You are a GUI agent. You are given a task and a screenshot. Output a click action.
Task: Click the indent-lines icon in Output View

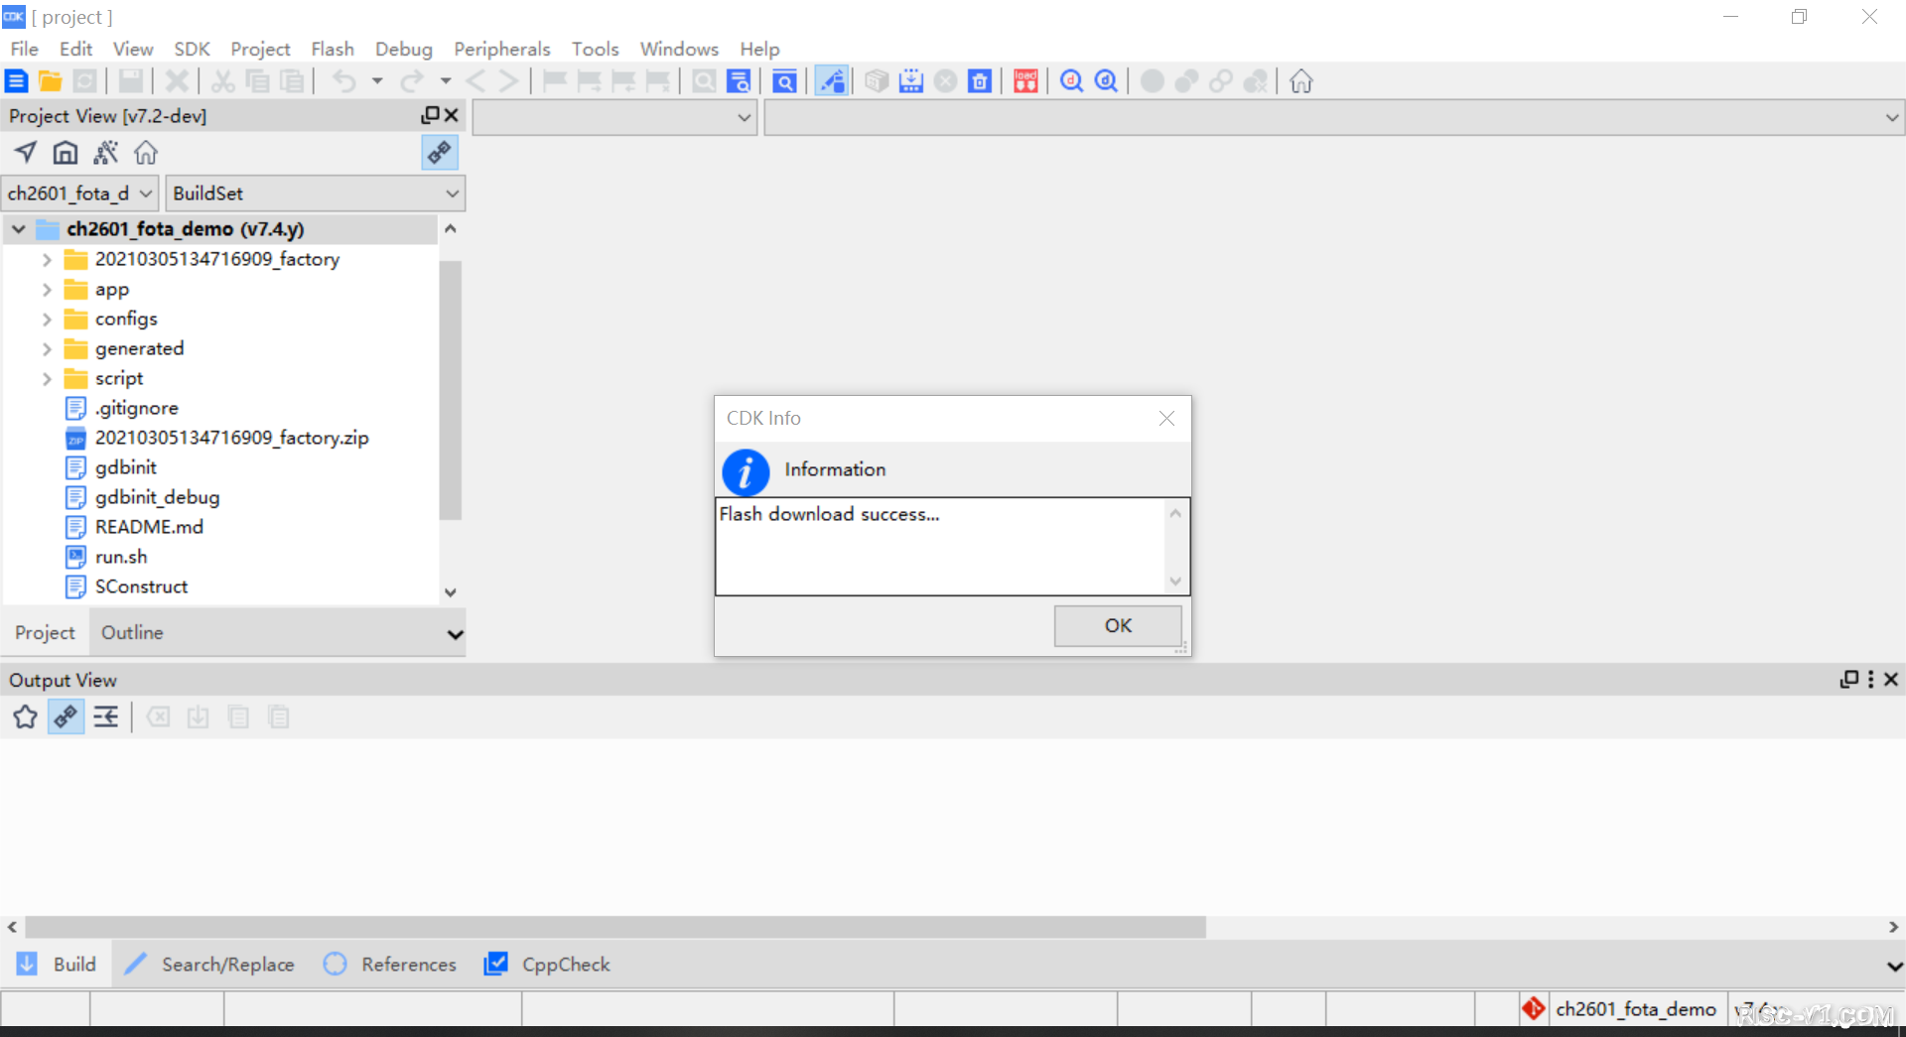click(x=105, y=716)
